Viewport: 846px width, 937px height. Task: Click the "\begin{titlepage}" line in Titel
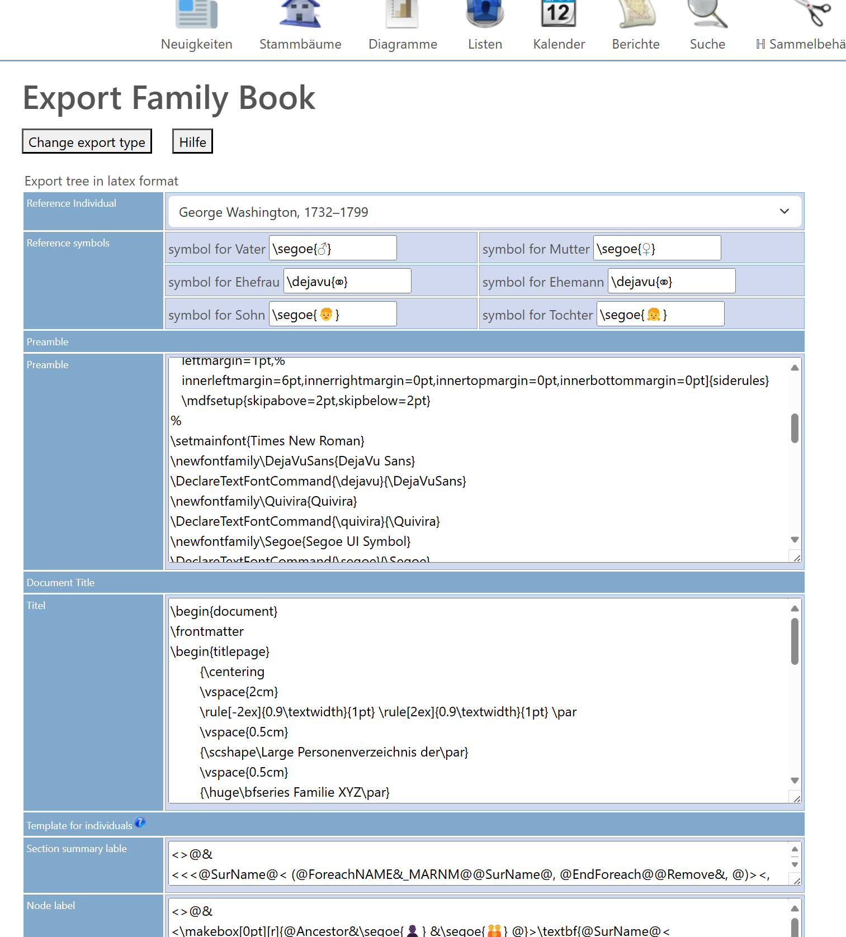220,651
